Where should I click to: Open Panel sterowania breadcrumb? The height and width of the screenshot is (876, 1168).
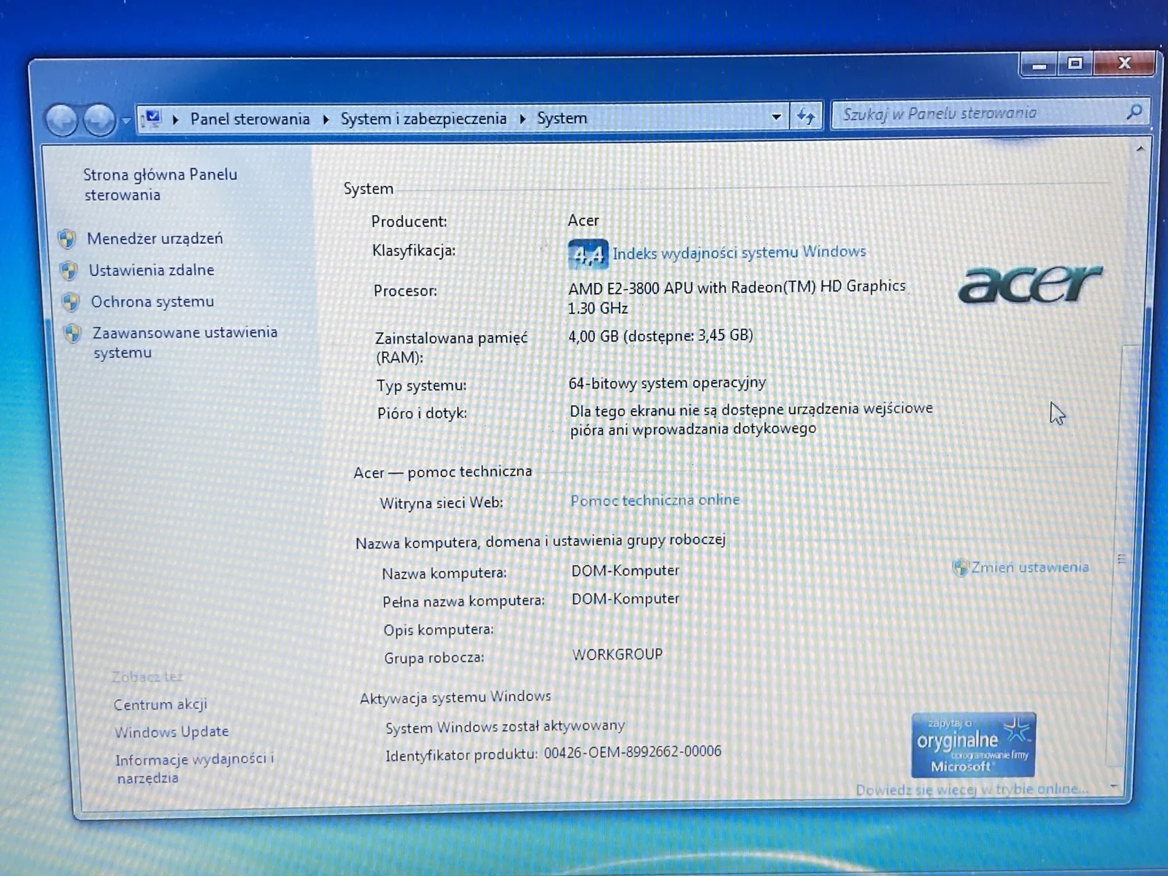[250, 119]
